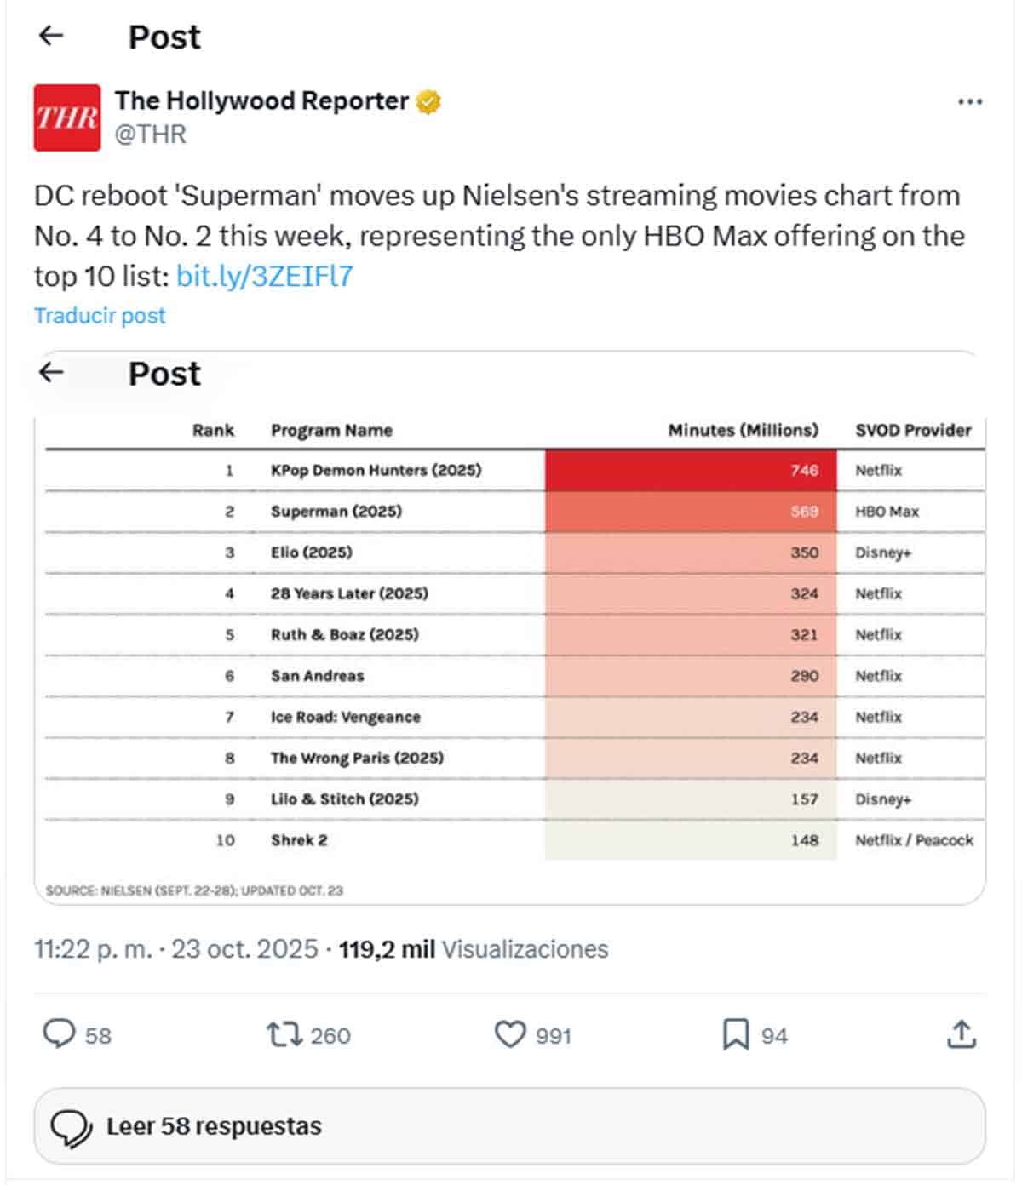Click the post timestamp 11:22 p. m.

click(x=93, y=949)
